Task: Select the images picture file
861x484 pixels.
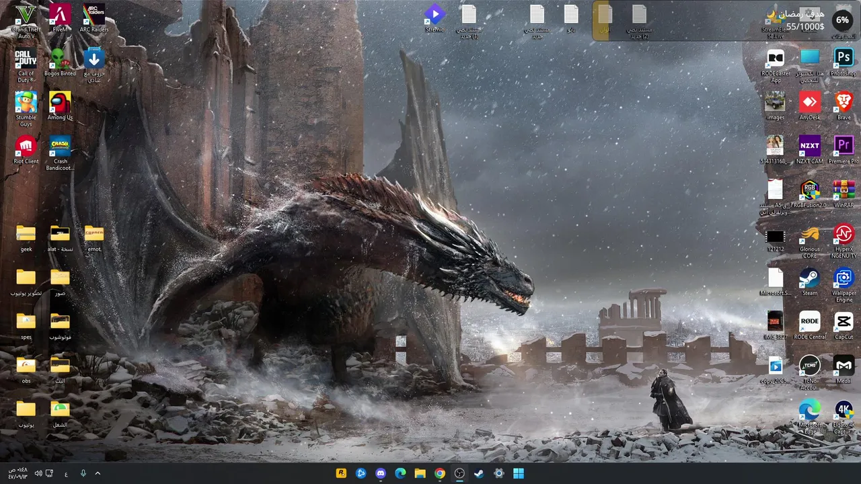Action: (776, 106)
